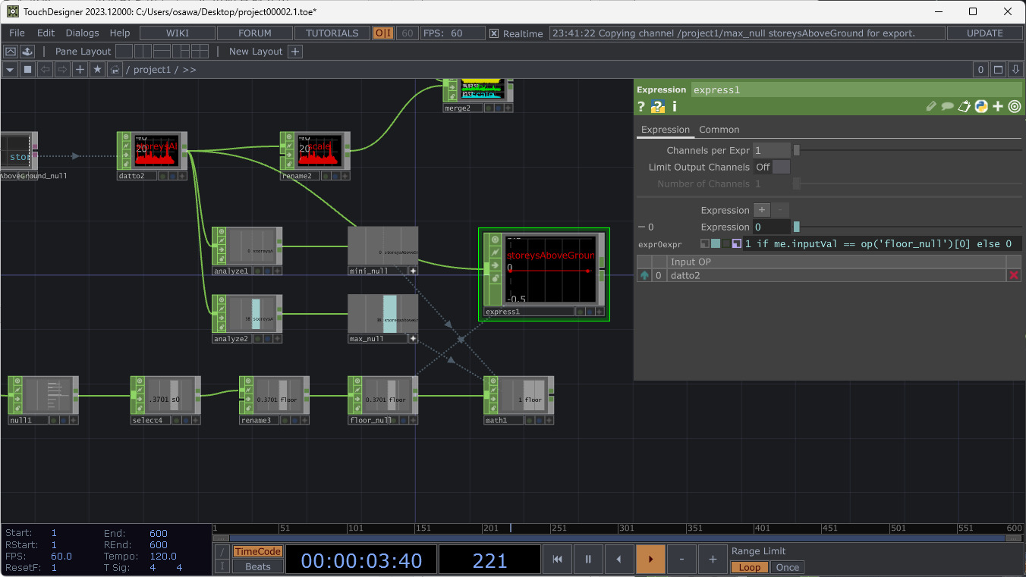Screen dimensions: 1026x577
Task: Add an expression with the + button
Action: point(762,210)
